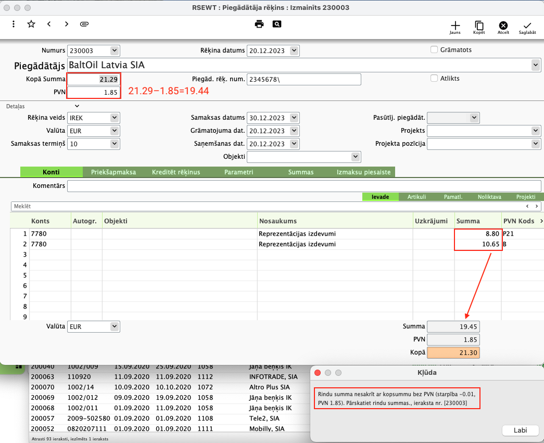Viewport: 544px width, 443px height.
Task: Select the Noliktava sub-tab
Action: tap(489, 197)
